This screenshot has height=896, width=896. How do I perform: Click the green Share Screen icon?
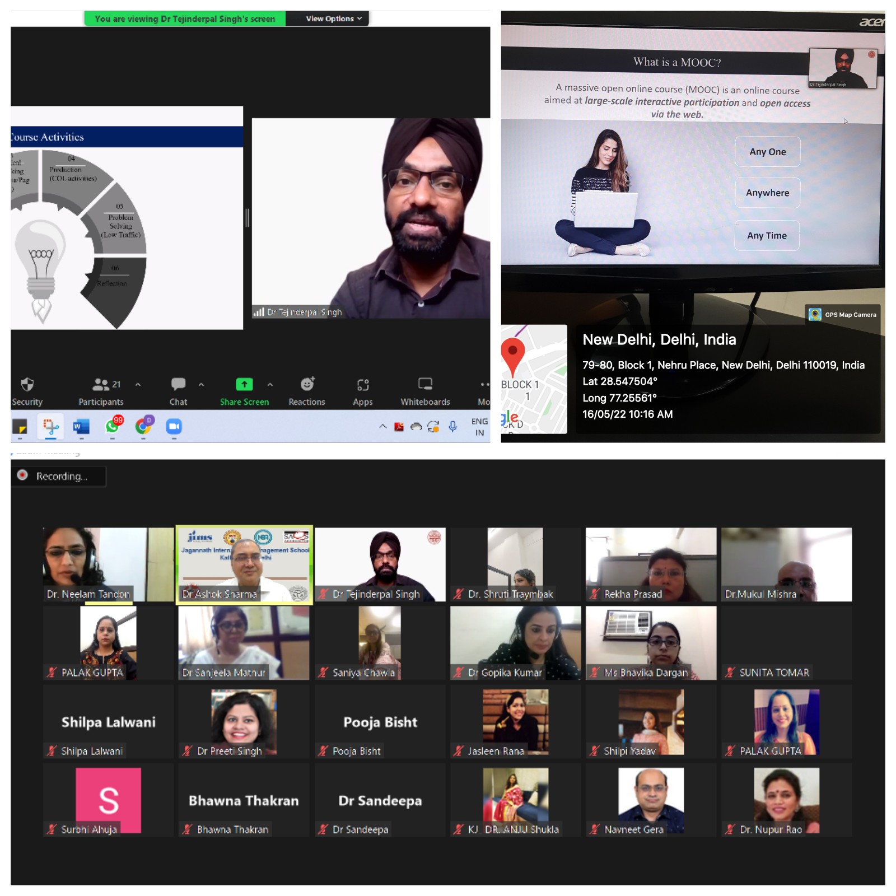[x=244, y=384]
